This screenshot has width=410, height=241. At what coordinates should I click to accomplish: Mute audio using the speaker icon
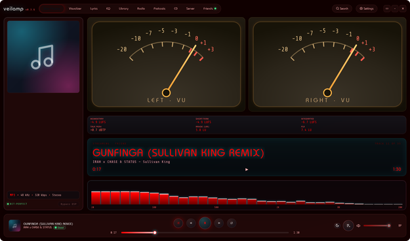(358, 225)
